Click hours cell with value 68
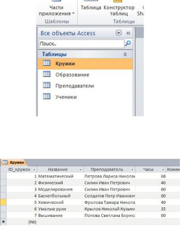This screenshot has width=180, height=226. coord(151,176)
